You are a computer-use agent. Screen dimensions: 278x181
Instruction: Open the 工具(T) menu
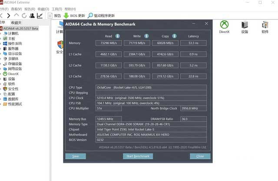[56, 9]
